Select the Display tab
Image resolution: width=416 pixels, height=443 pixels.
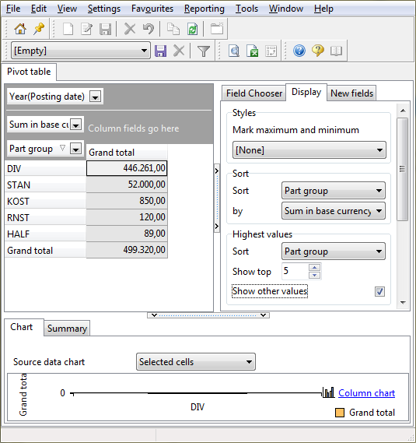(306, 92)
